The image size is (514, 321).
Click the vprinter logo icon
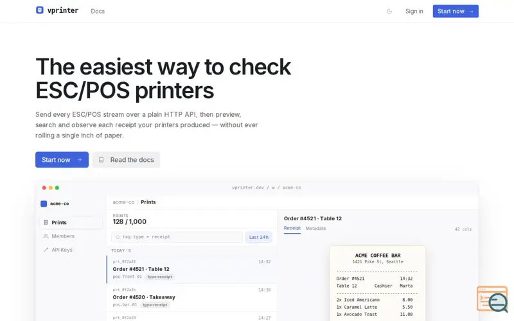point(40,10)
